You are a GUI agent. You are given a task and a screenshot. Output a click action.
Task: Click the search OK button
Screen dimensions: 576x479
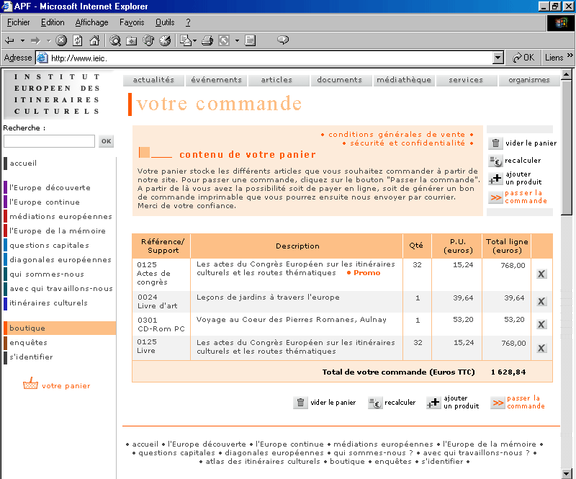click(106, 141)
